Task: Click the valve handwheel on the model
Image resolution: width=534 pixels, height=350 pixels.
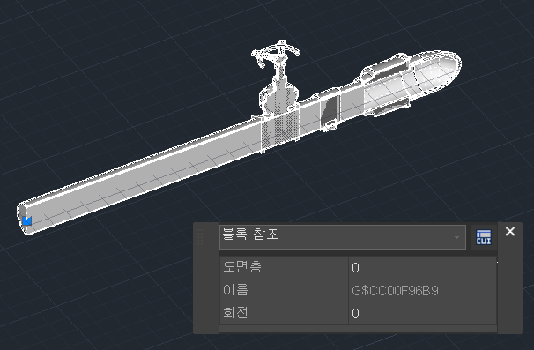Action: click(276, 53)
